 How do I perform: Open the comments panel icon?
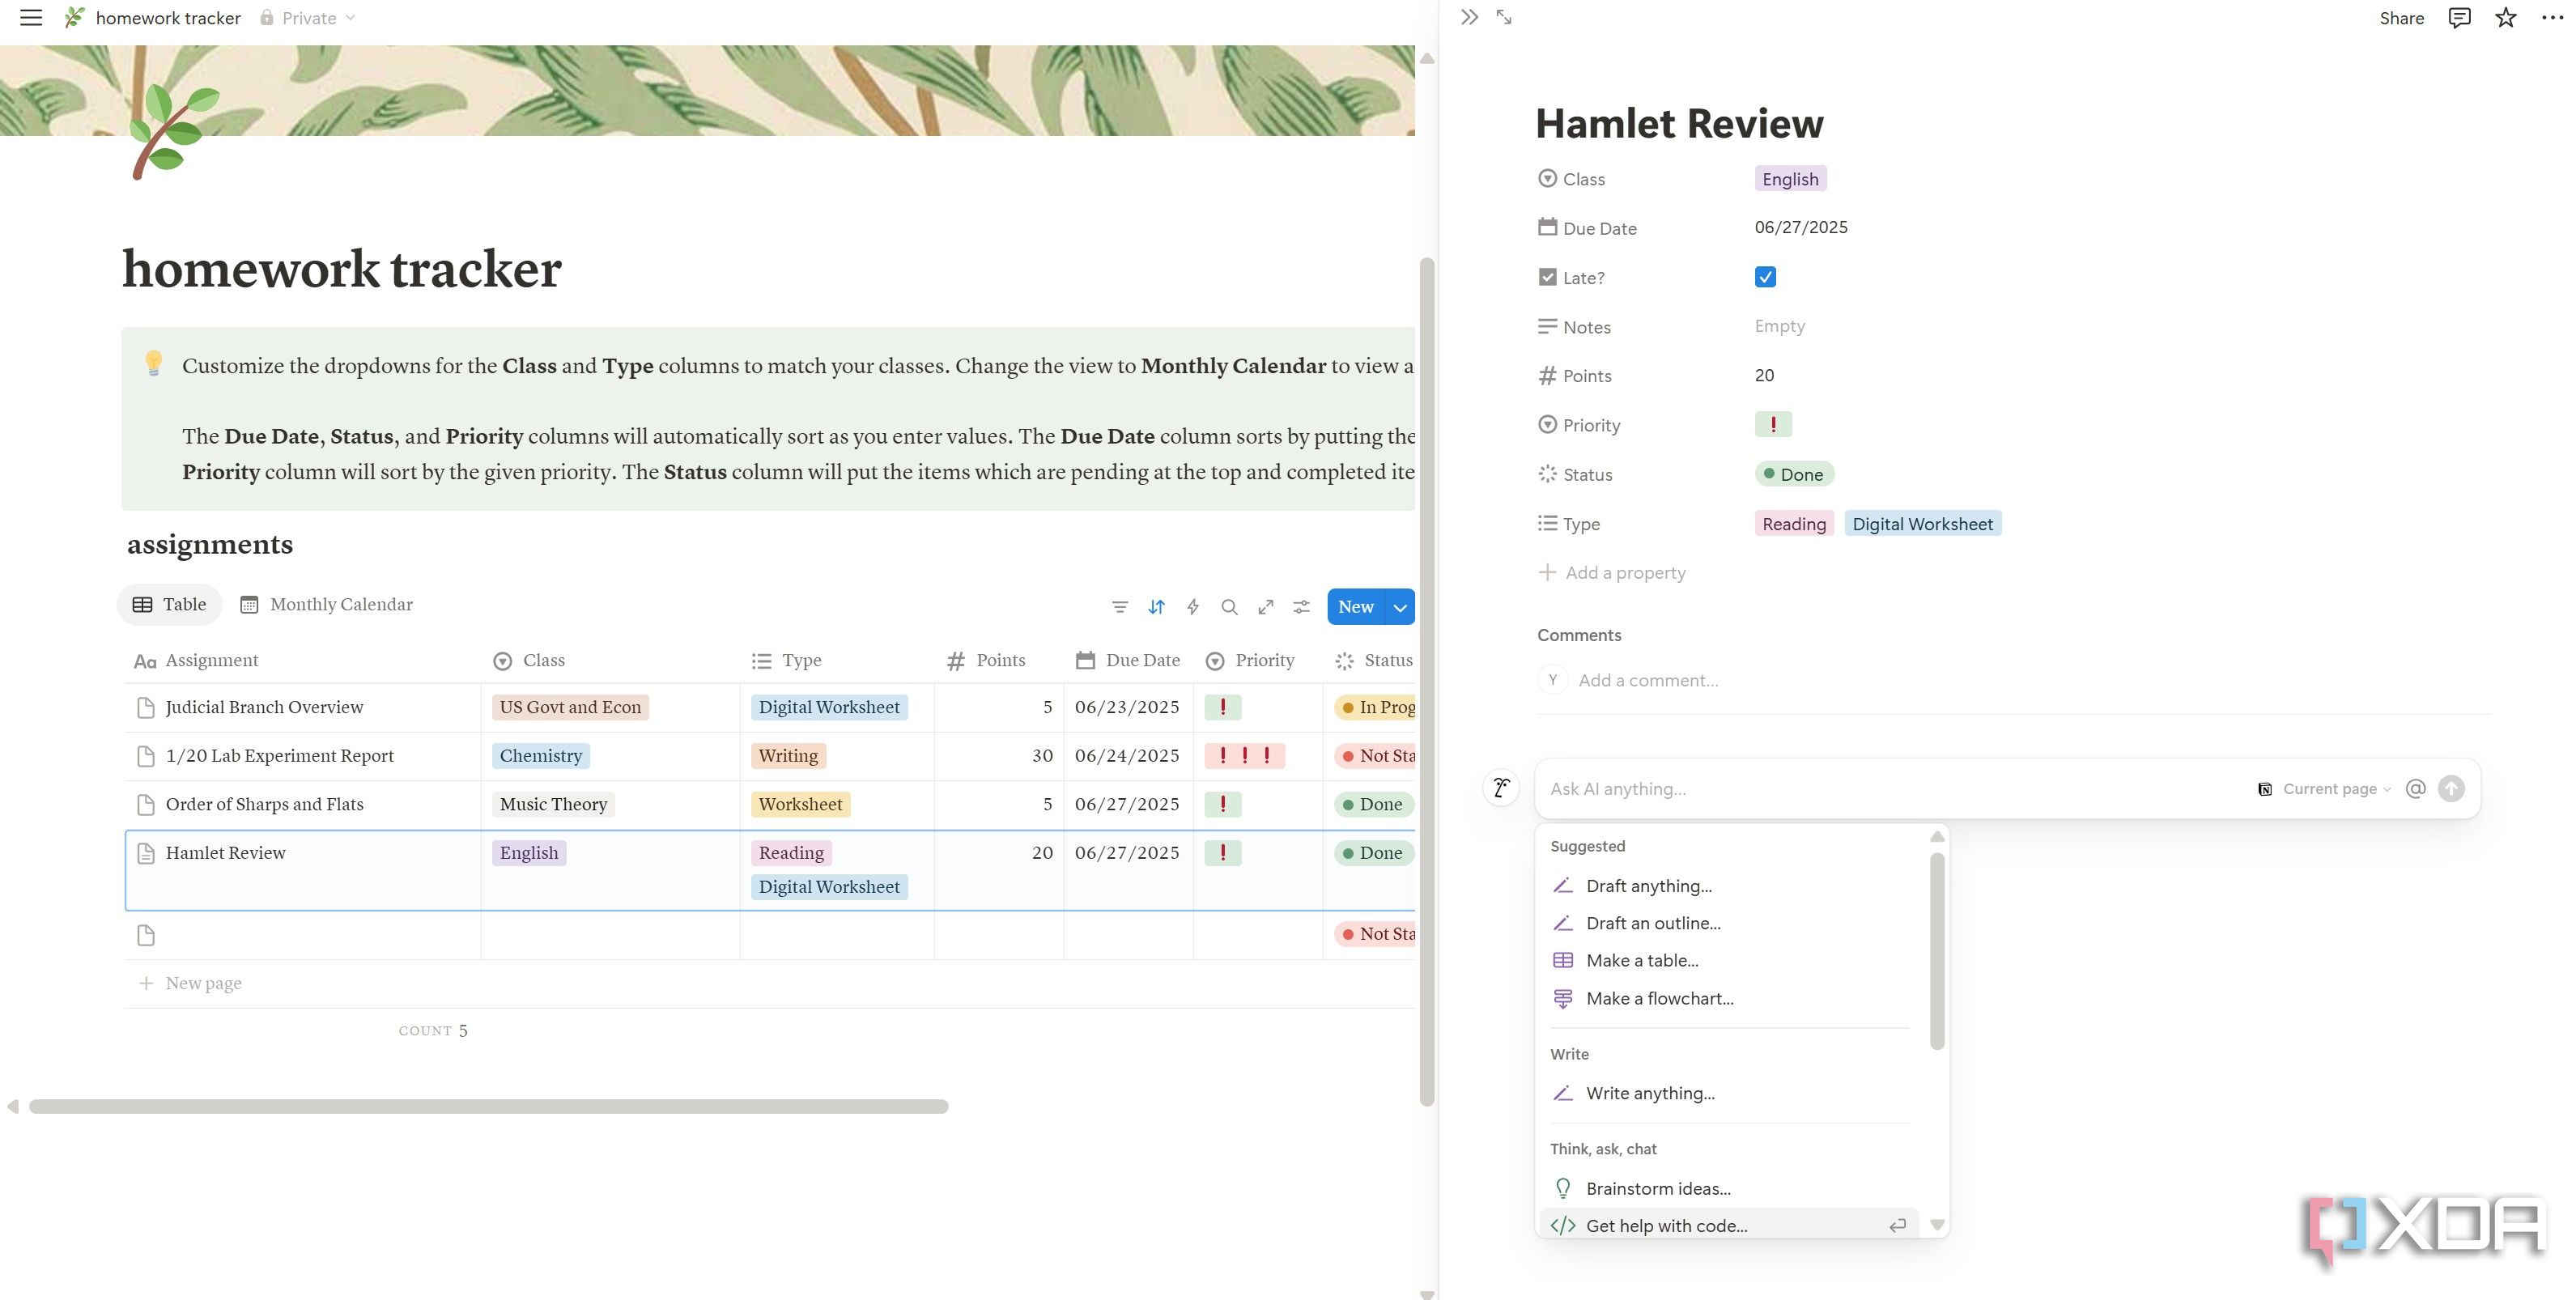(x=2459, y=18)
